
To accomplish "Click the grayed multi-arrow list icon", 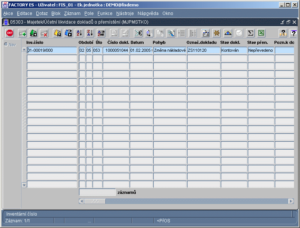I will point(193,33).
